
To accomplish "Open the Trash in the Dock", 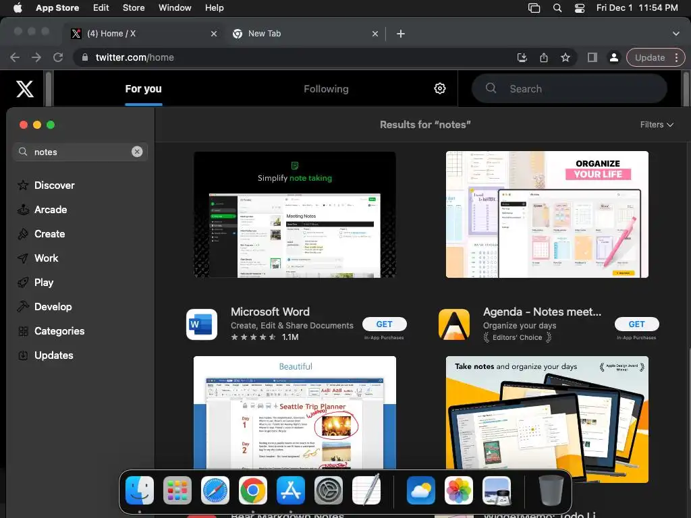I will click(551, 490).
